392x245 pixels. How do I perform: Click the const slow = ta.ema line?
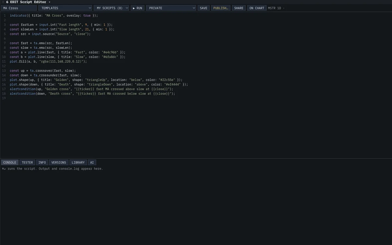(41, 47)
